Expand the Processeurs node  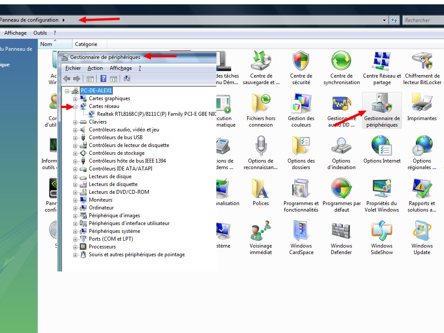coord(75,247)
